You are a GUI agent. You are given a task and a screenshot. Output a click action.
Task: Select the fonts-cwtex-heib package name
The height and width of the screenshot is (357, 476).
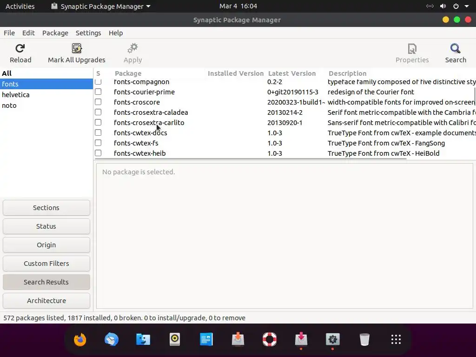click(139, 153)
